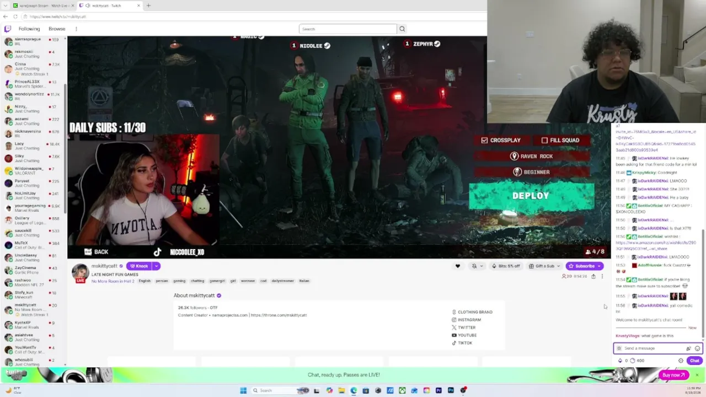Click the Lacy avatar in the sidebar
The height and width of the screenshot is (397, 706).
pyautogui.click(x=8, y=146)
